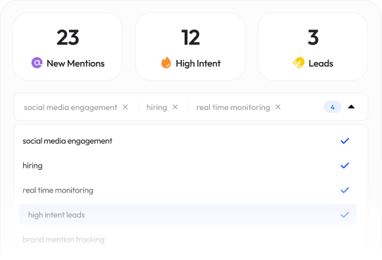The height and width of the screenshot is (260, 382).
Task: Remove the hiring tag with its X
Action: point(175,107)
